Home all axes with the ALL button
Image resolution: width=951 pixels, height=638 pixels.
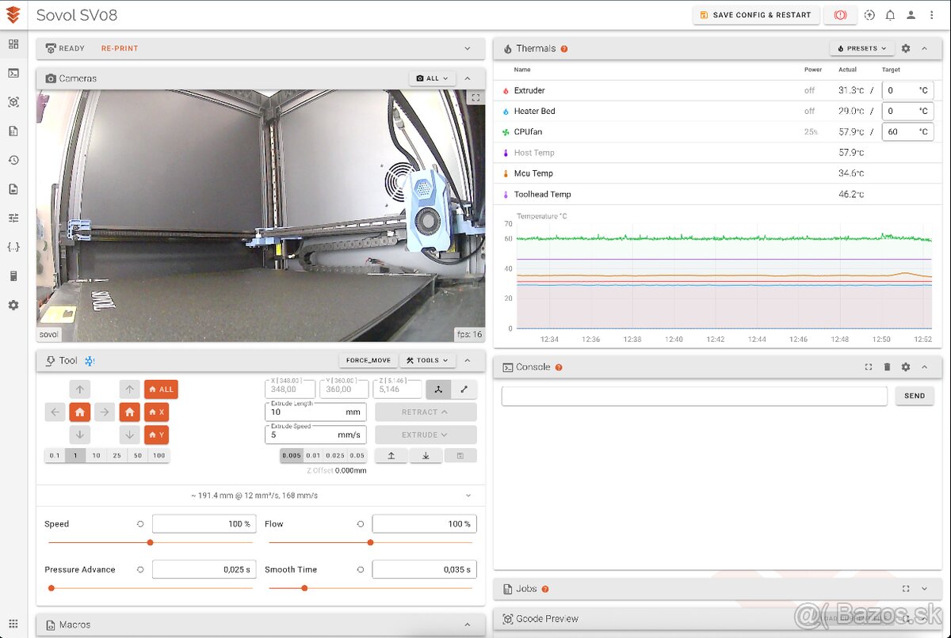click(x=161, y=389)
